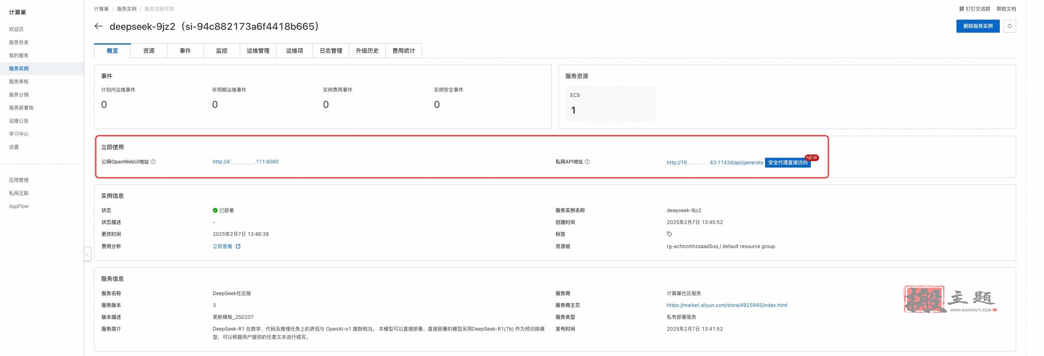This screenshot has height=356, width=1044.
Task: Open 设置 in the sidebar
Action: point(14,147)
